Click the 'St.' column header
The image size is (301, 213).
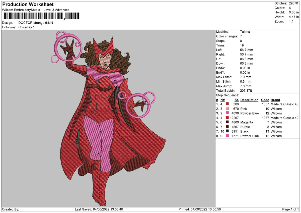[x=237, y=100]
